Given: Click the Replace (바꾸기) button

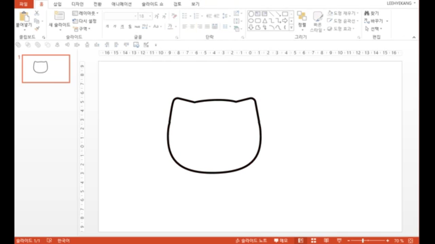Looking at the screenshot, I should point(376,21).
